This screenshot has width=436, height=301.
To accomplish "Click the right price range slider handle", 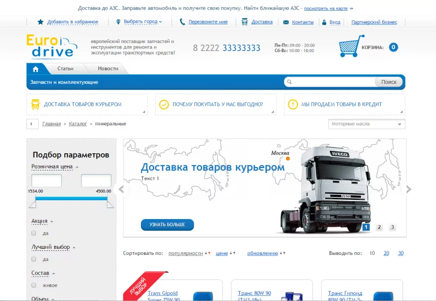I will pyautogui.click(x=111, y=204).
